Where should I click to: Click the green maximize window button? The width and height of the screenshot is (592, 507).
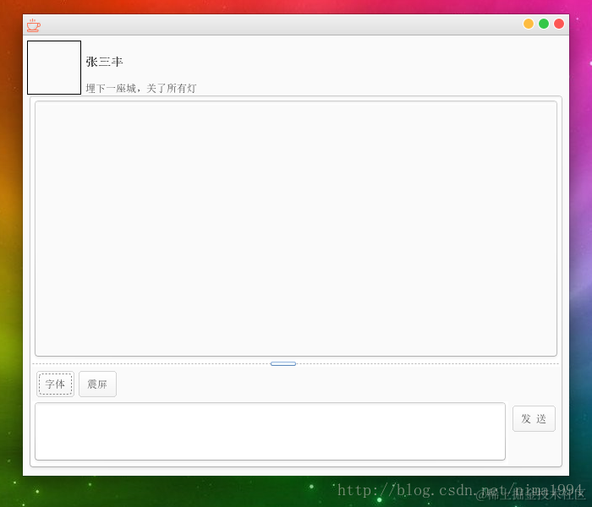(544, 24)
